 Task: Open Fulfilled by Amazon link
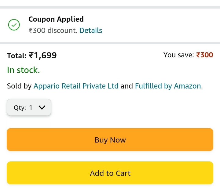point(168,86)
